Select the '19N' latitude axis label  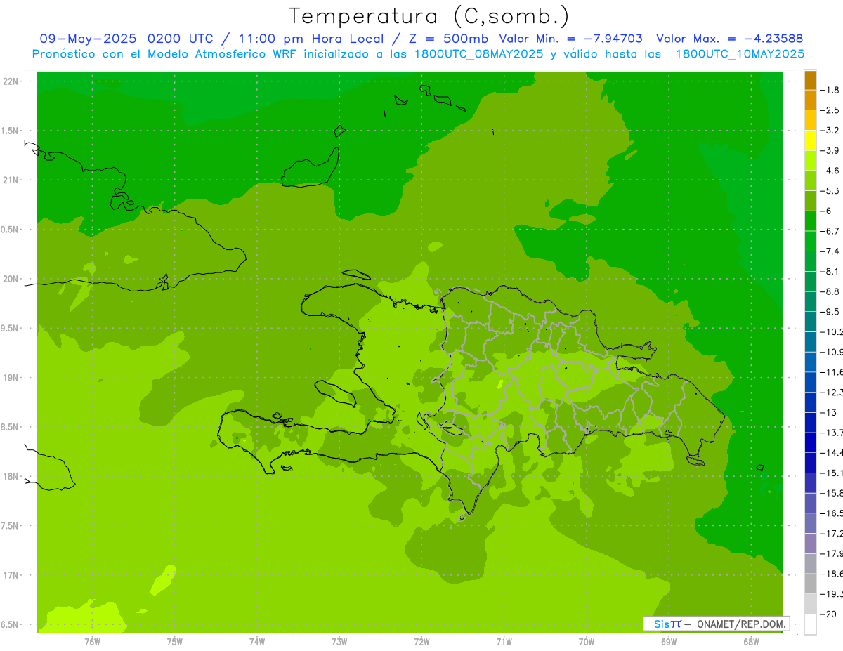12,378
